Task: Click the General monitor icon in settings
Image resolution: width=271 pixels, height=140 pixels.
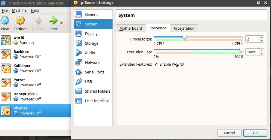Action: [x=79, y=14]
